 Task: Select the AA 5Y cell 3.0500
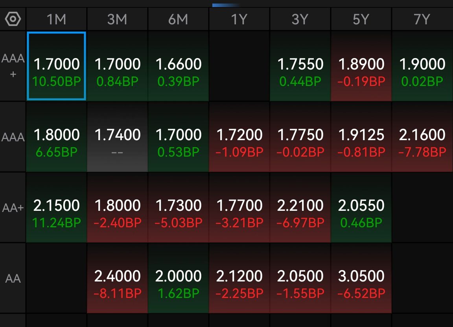(x=361, y=278)
